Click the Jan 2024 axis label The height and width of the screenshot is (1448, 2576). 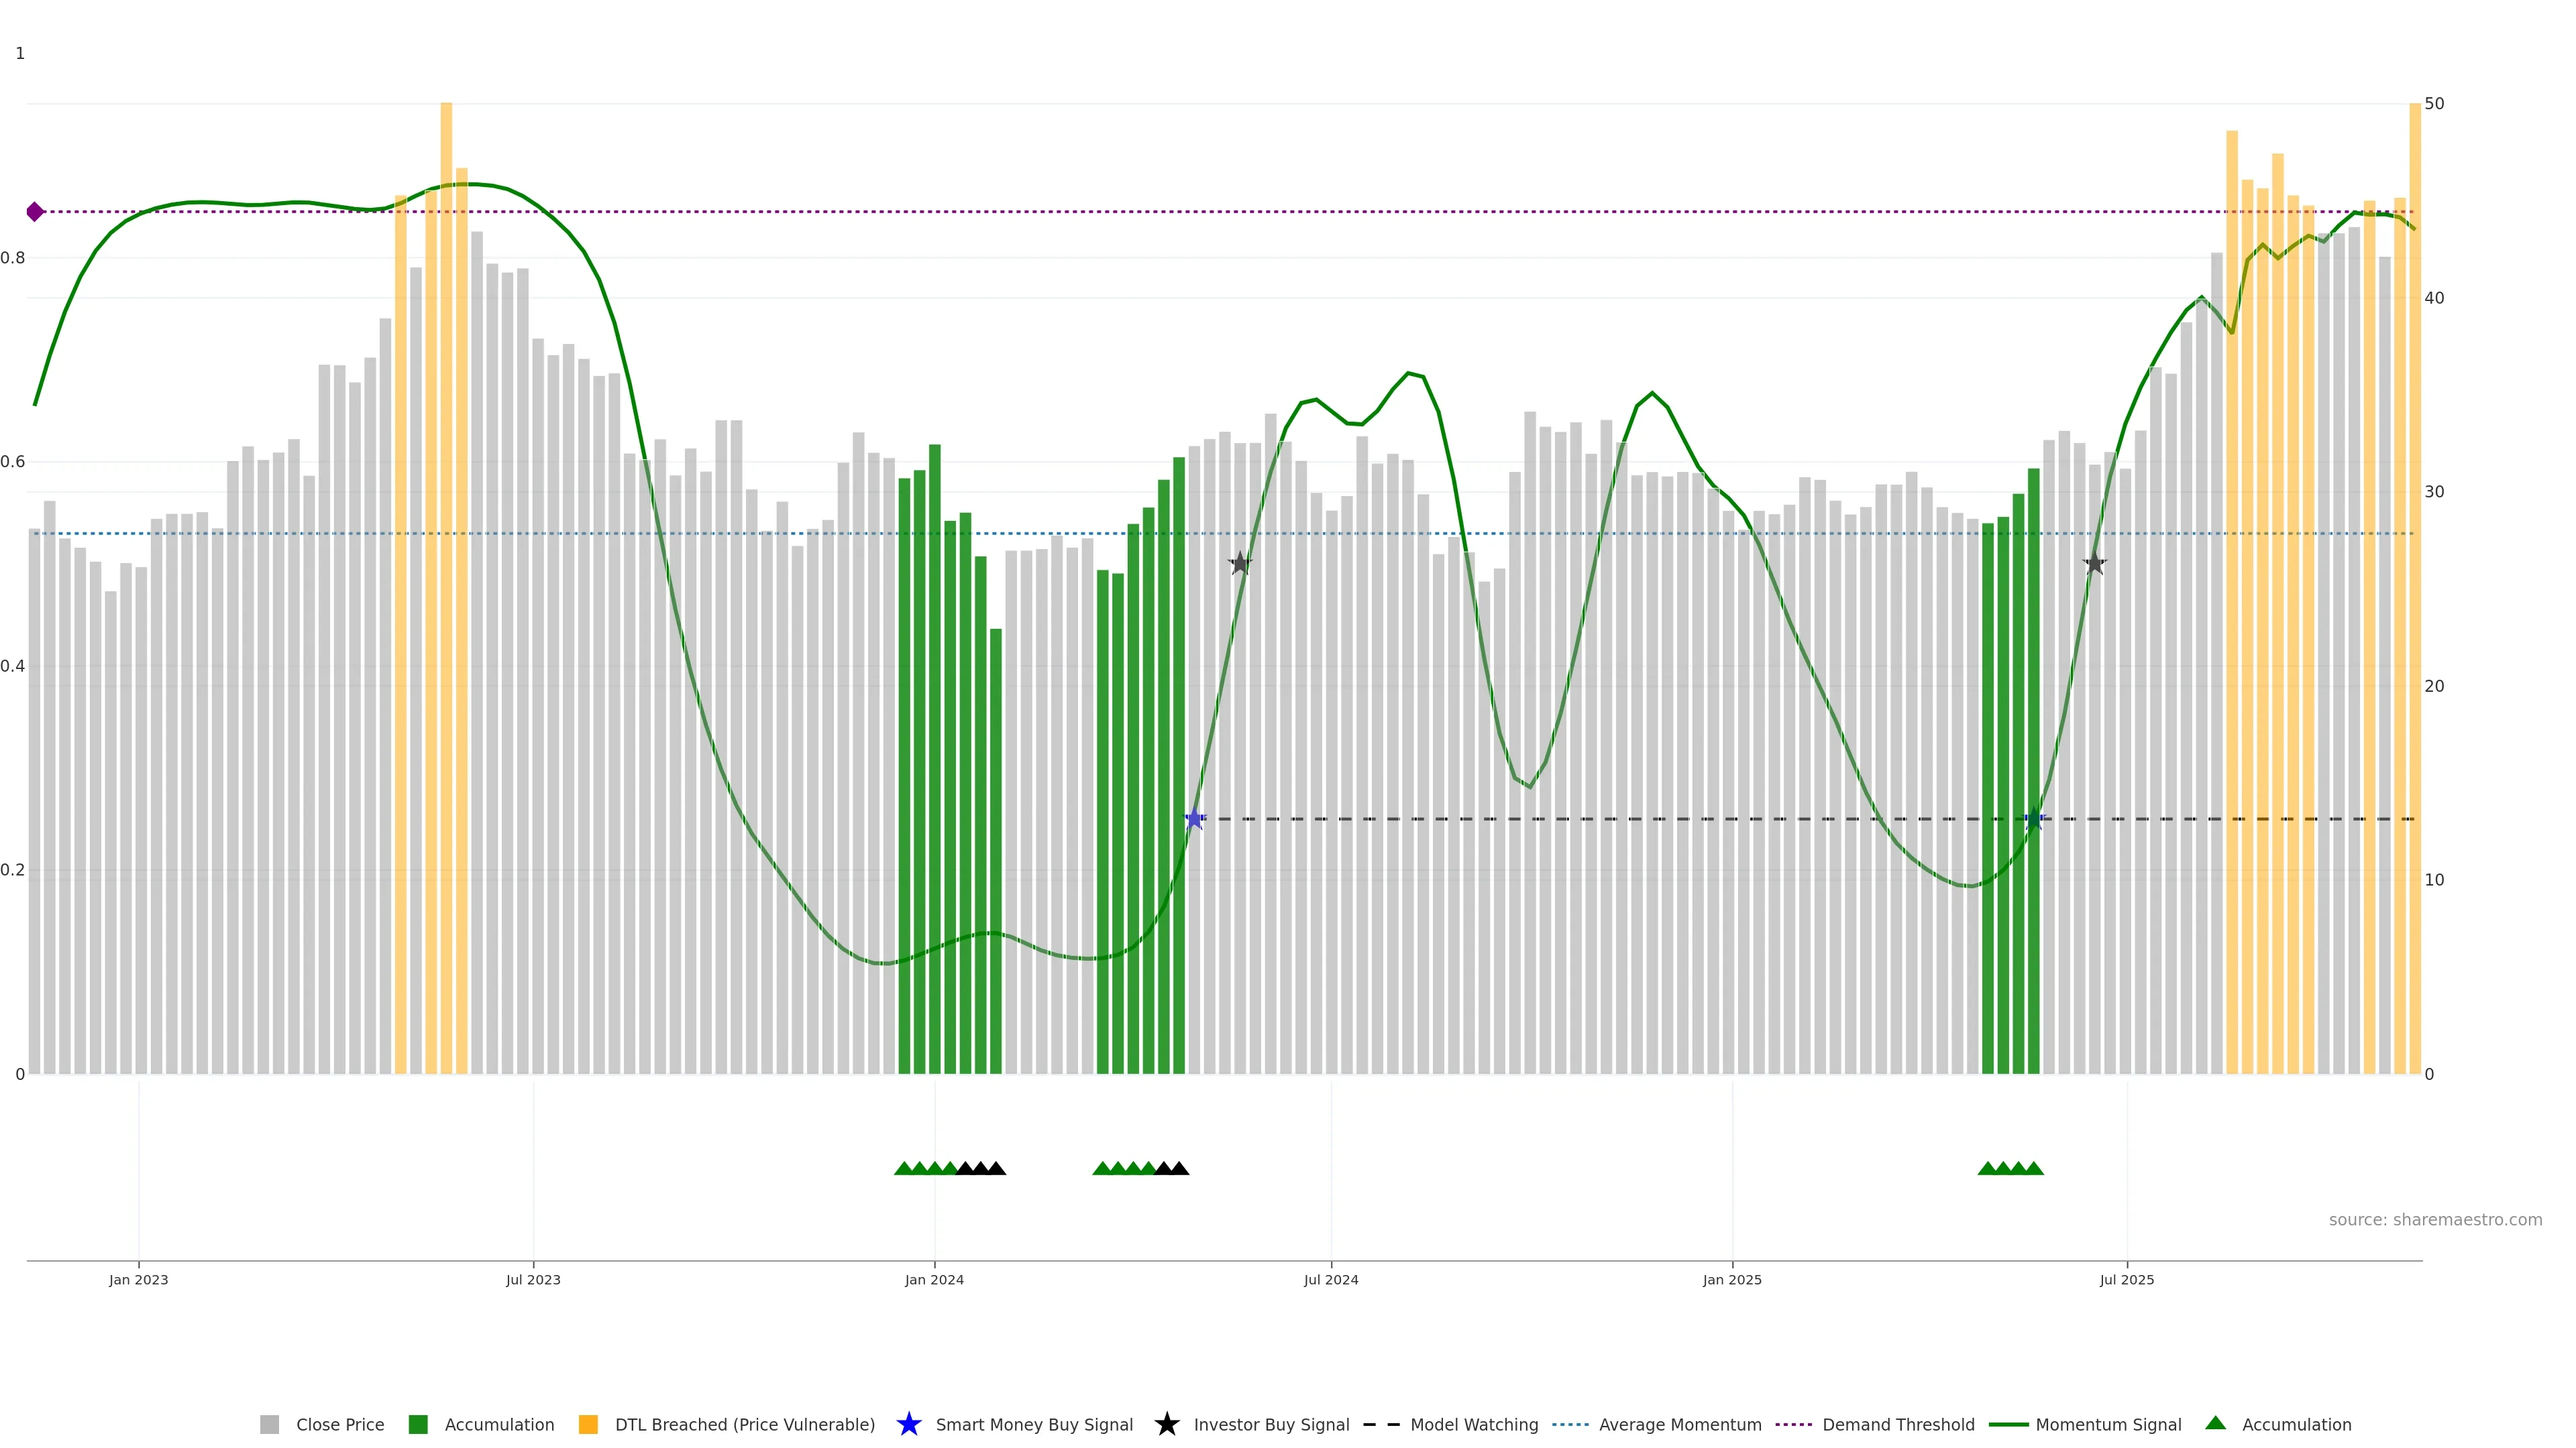pos(934,1280)
